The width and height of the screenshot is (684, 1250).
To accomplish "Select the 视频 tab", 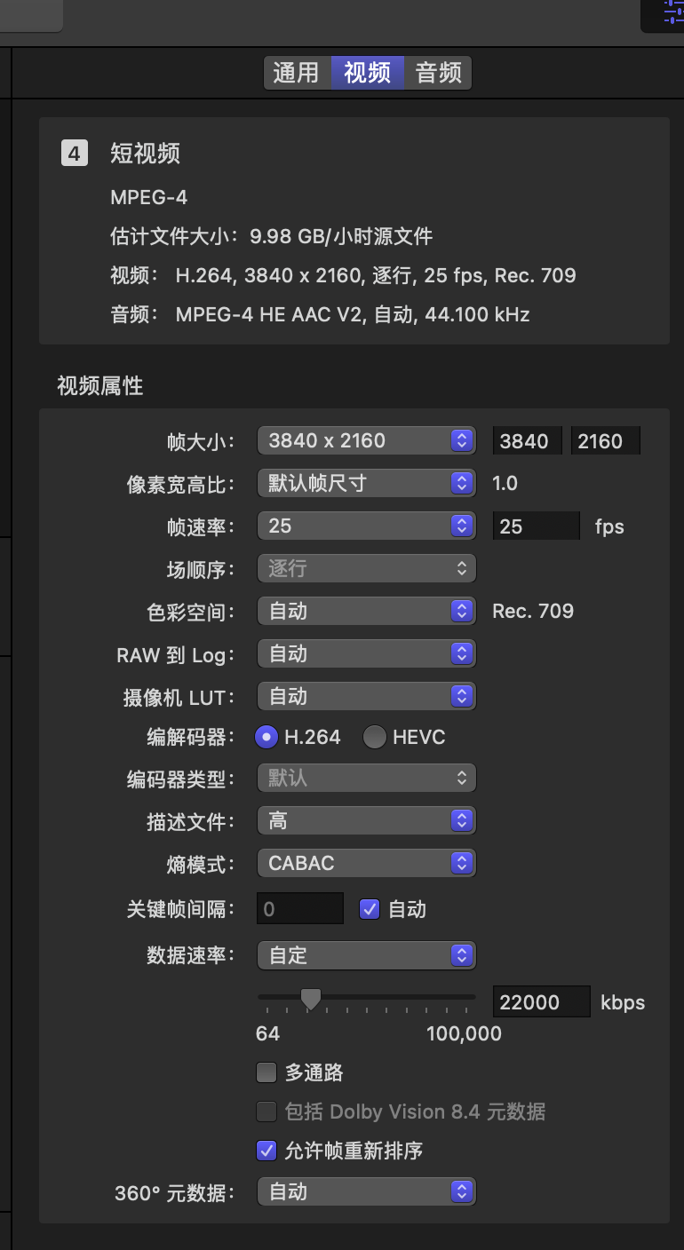I will coord(367,73).
